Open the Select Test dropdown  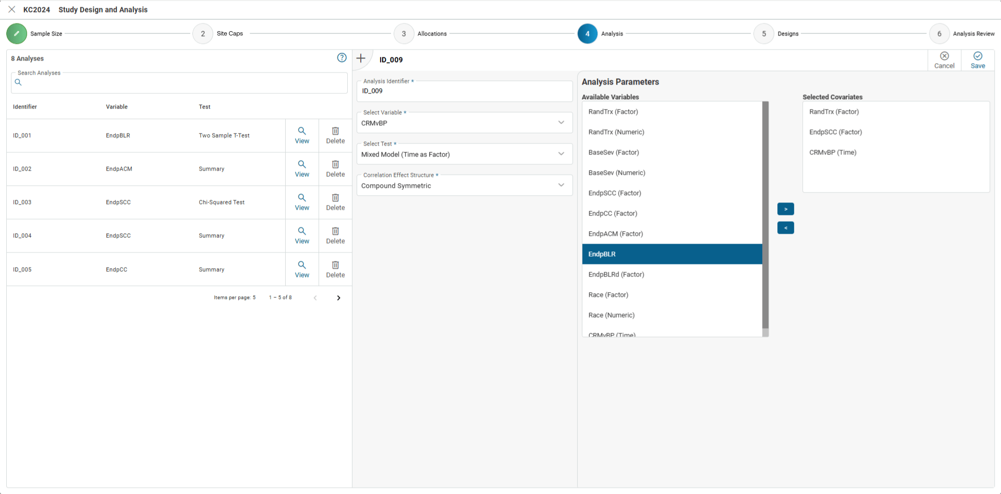coord(465,154)
